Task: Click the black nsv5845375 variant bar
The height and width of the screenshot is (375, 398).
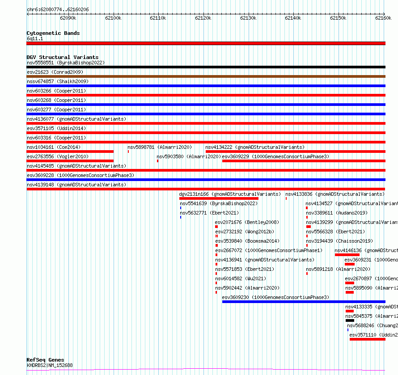Action: (350, 320)
